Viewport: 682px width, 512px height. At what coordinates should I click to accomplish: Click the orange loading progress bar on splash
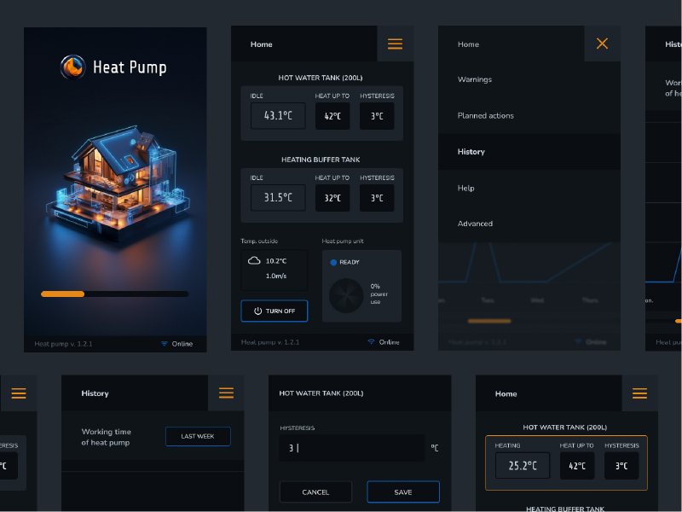coord(63,294)
